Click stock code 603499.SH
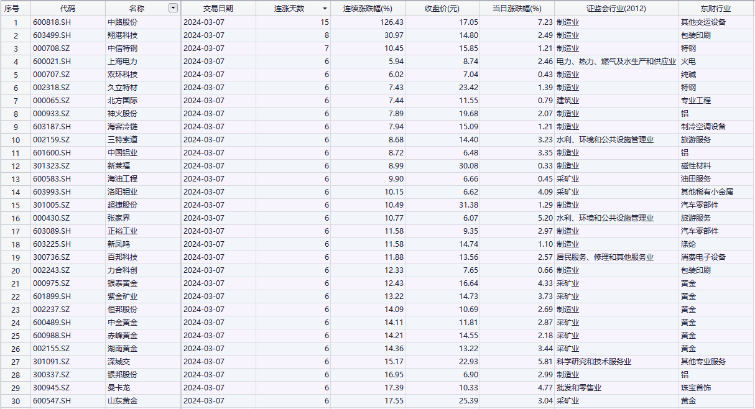Image resolution: width=755 pixels, height=409 pixels. pos(52,35)
